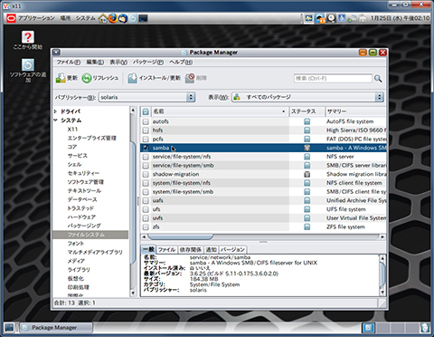Check the autofs package checkbox

[146, 121]
